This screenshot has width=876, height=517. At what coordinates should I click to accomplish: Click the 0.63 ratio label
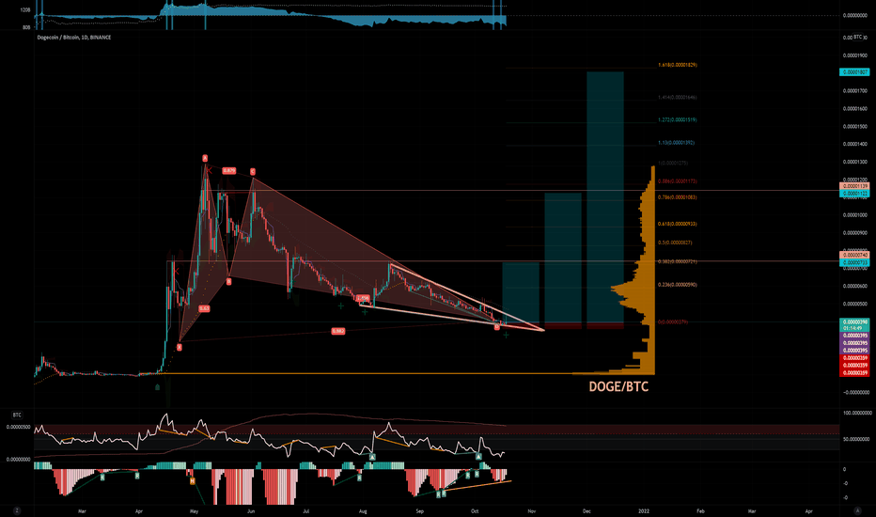205,308
